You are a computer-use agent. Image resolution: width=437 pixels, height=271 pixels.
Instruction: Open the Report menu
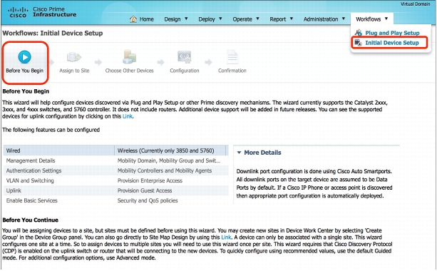pos(278,19)
